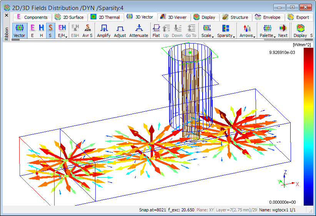Click the Next palette icon

(x=283, y=31)
